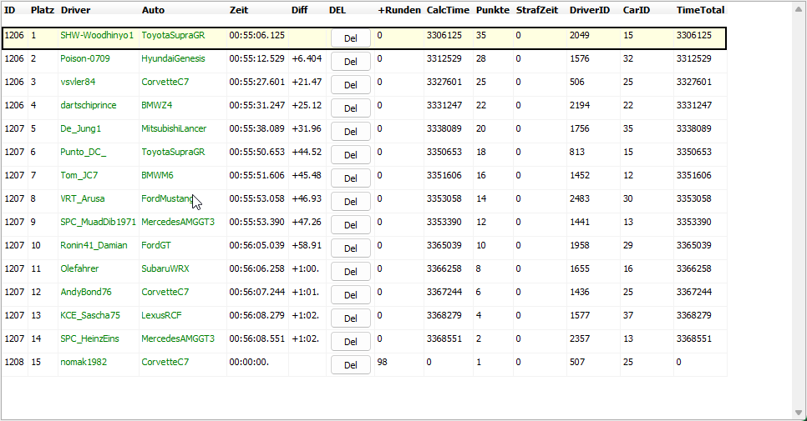
Task: Click Del button for SHW-Woodhinyo1 row
Action: 350,38
